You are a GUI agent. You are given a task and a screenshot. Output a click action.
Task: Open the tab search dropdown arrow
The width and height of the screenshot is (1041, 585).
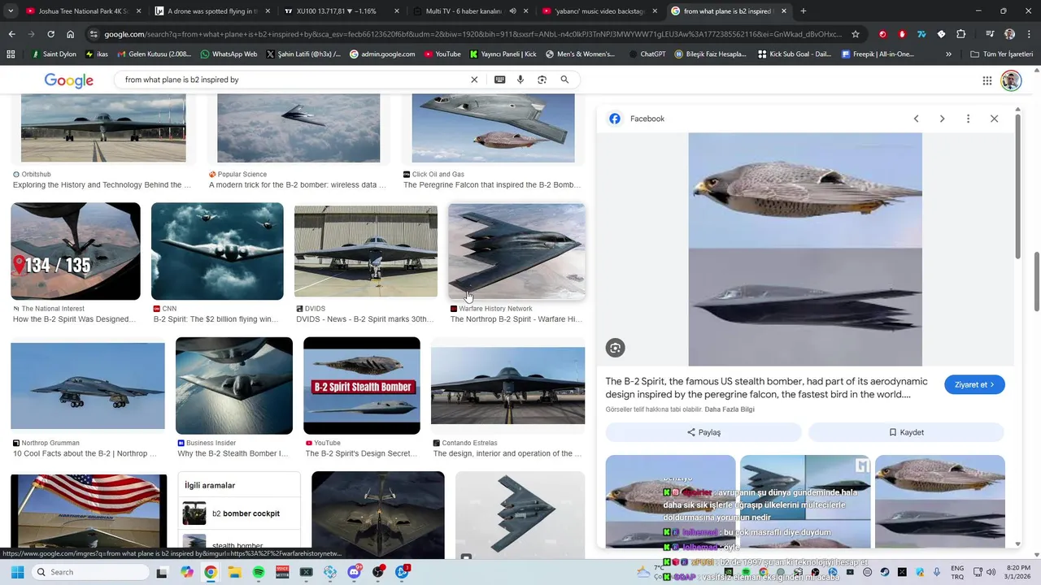[11, 11]
